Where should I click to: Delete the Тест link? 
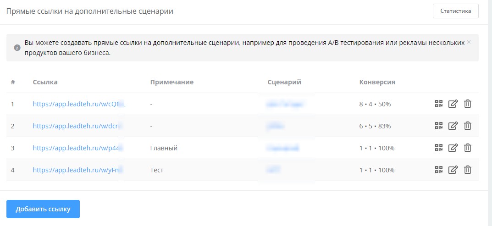pos(467,170)
